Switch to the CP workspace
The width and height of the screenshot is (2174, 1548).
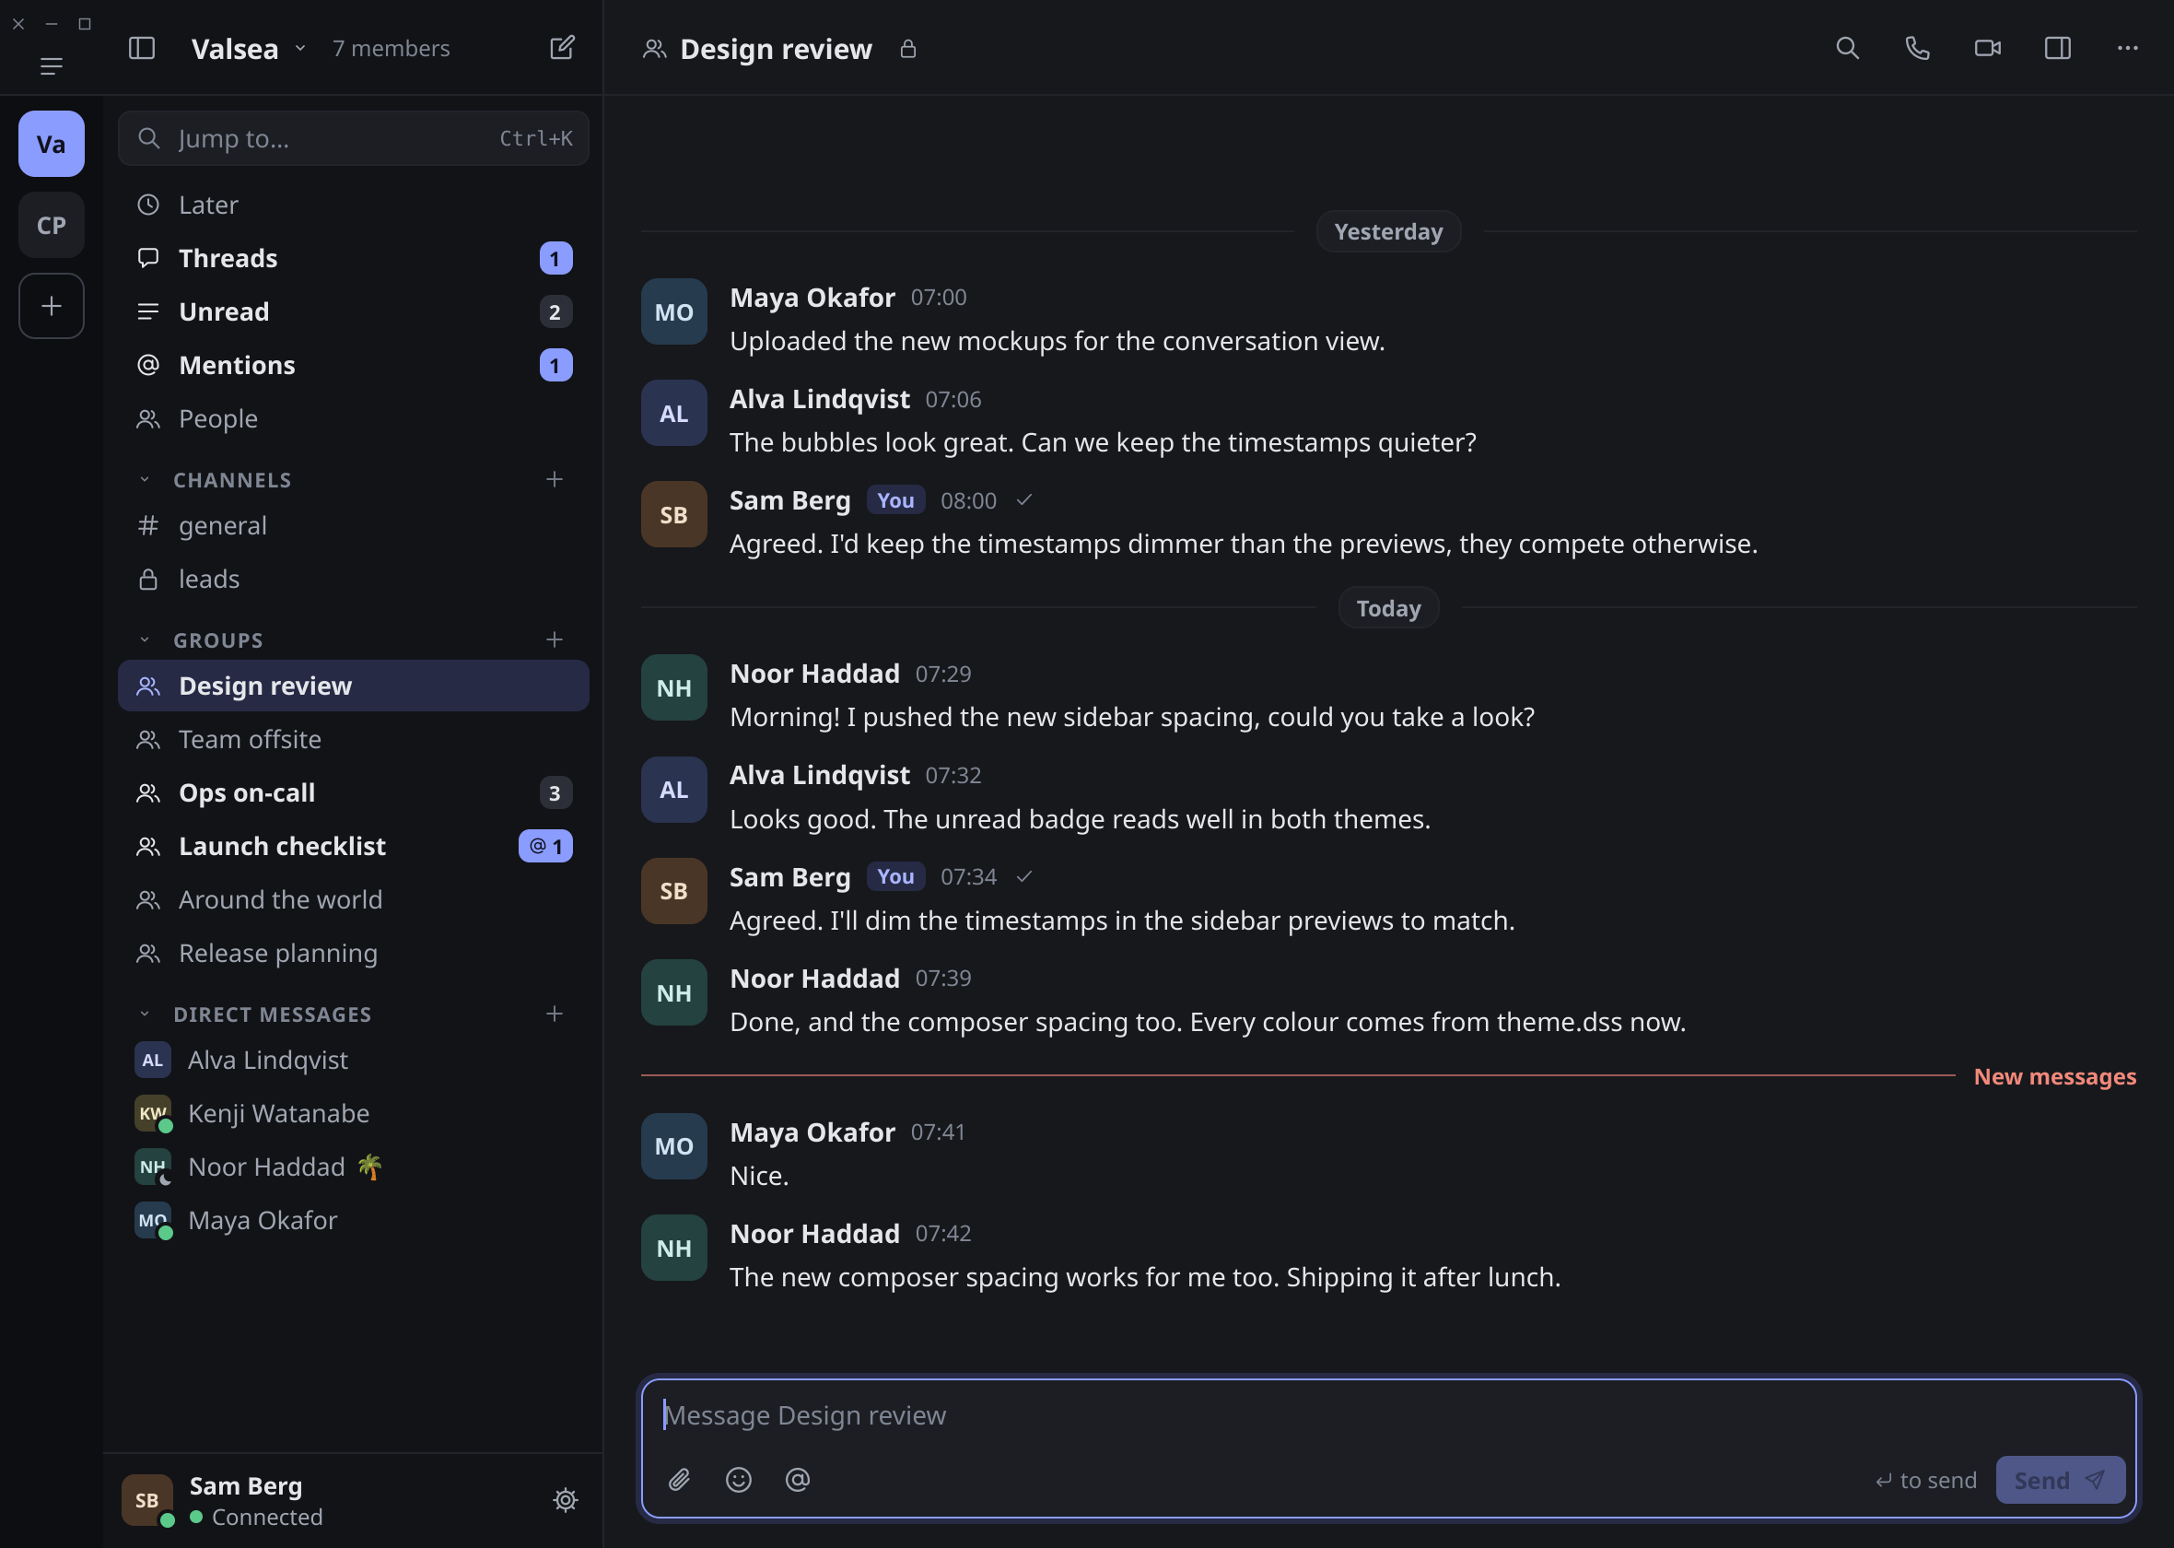click(x=52, y=225)
